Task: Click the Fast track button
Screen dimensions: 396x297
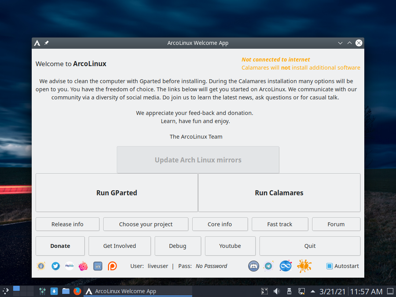Action: click(x=280, y=224)
